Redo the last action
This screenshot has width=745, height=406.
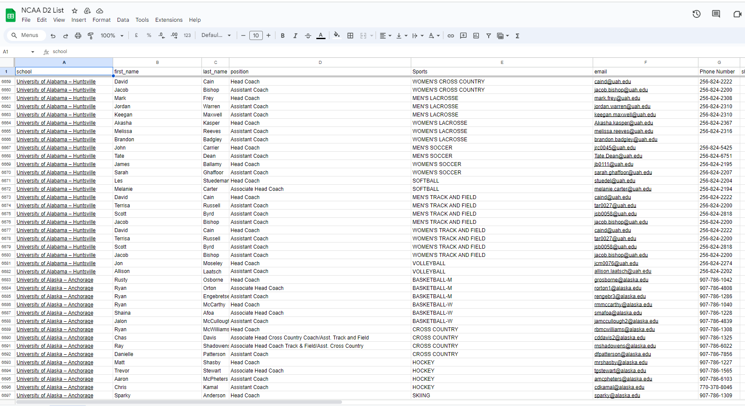[65, 36]
